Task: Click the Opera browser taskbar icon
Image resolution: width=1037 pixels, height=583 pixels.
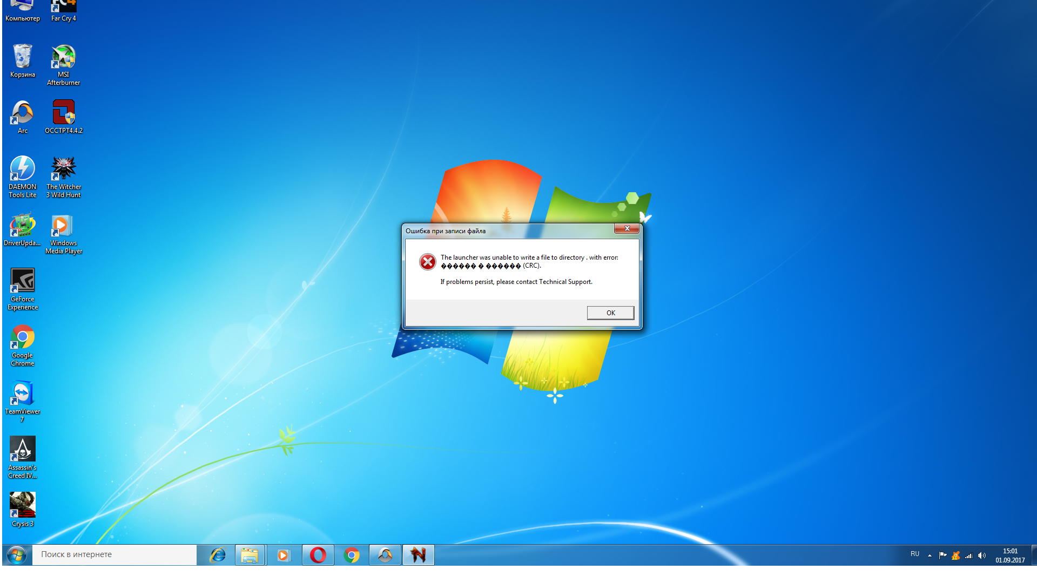Action: click(318, 554)
